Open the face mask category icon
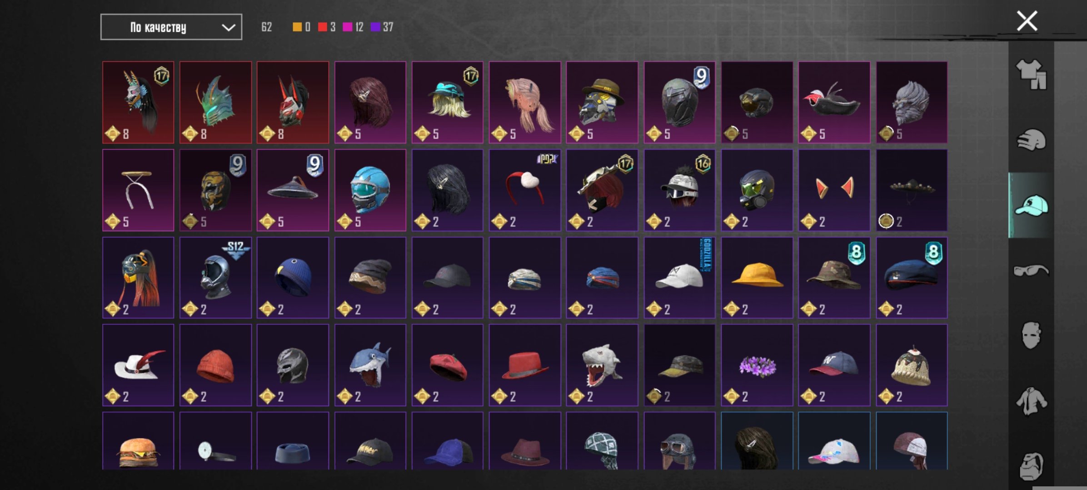The width and height of the screenshot is (1087, 490). pyautogui.click(x=1031, y=335)
